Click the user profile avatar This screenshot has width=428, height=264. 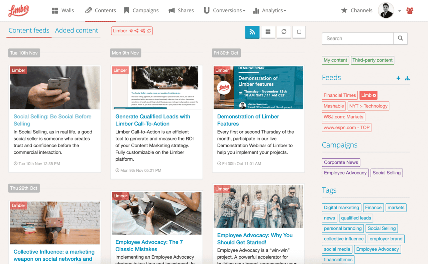(386, 10)
